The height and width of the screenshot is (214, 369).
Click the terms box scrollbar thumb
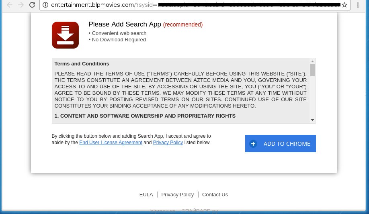click(312, 70)
